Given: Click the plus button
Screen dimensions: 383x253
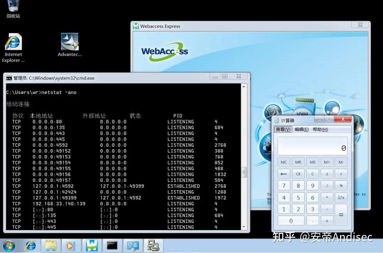Looking at the screenshot, I should click(327, 221).
